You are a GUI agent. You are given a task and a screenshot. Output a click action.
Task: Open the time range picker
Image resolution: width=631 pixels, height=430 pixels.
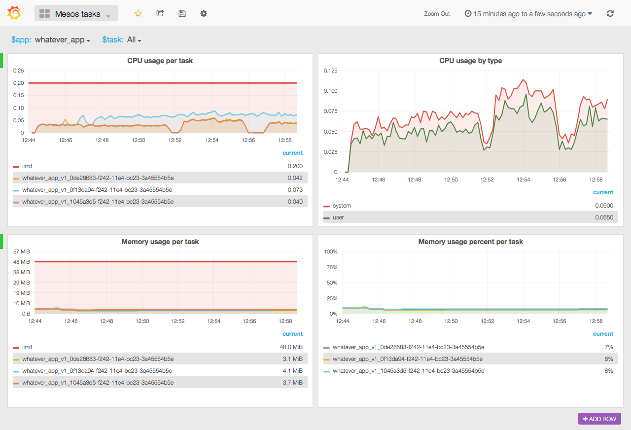528,14
